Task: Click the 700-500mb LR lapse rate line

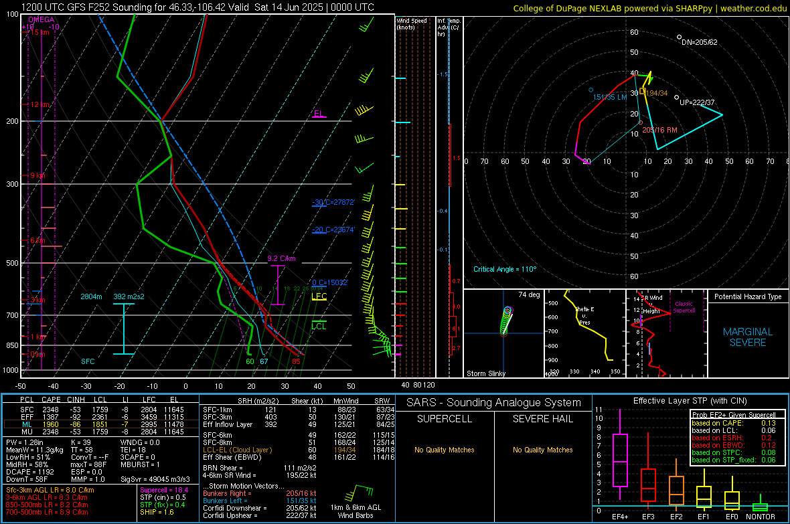Action: tap(47, 512)
